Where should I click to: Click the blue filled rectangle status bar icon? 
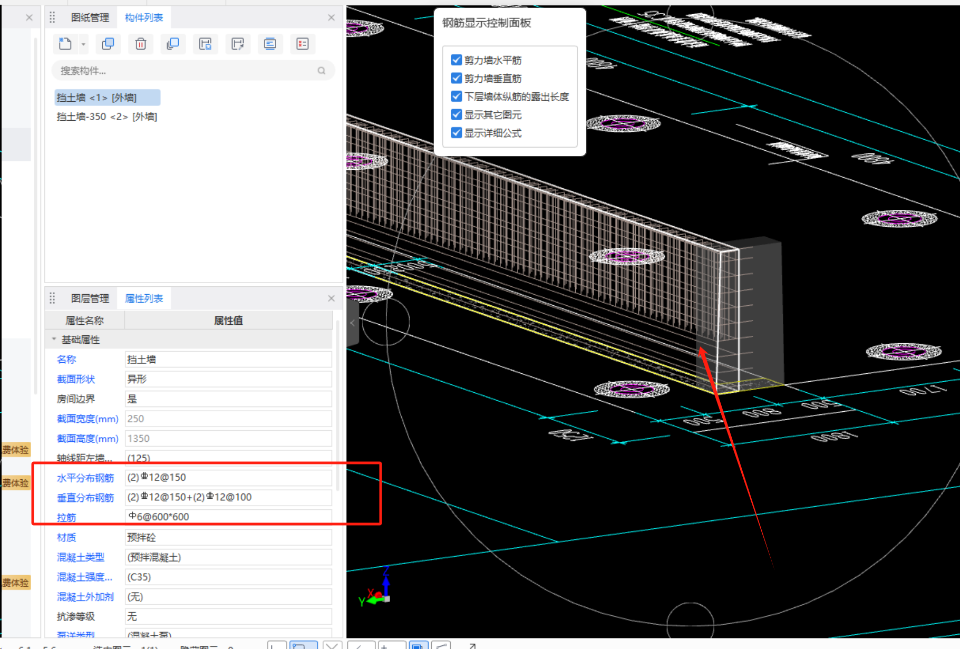[x=418, y=645]
